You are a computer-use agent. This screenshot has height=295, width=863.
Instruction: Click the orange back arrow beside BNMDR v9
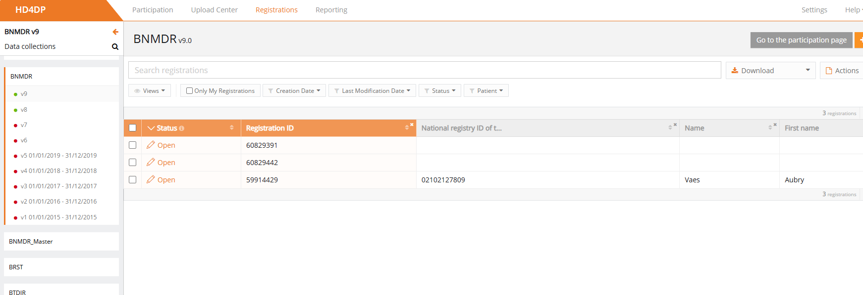[115, 32]
